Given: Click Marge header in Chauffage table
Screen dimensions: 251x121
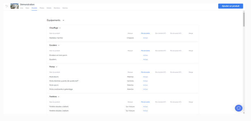Looking at the screenshot, I should (191, 33).
